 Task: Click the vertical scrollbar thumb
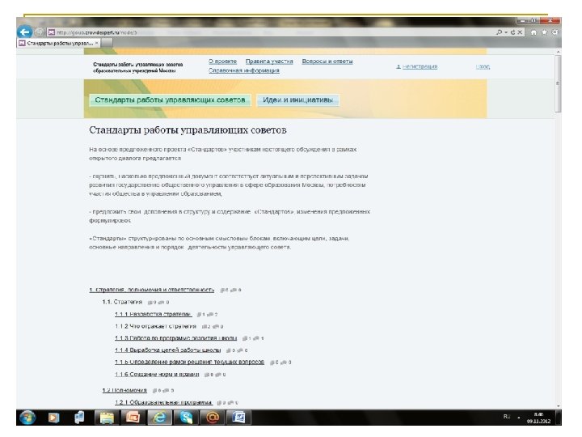pos(558,83)
